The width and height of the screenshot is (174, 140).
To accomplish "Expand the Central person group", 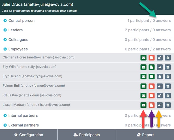I will (x=21, y=20).
